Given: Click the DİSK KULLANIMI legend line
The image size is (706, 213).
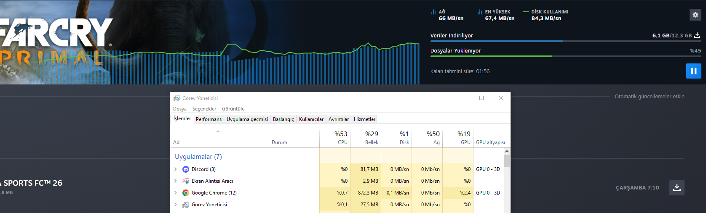Looking at the screenshot, I should (526, 12).
